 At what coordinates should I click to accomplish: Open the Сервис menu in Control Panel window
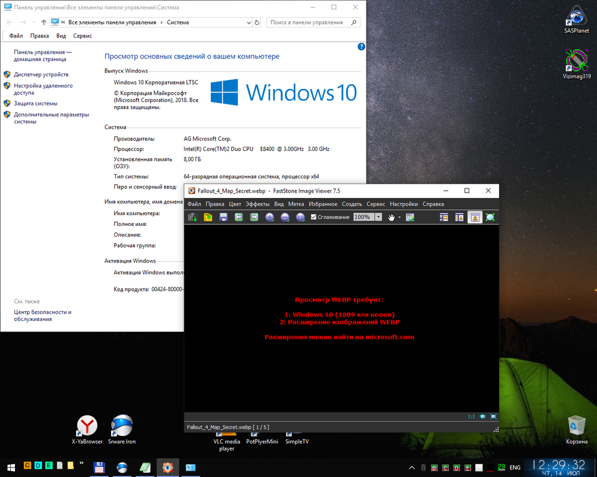[82, 36]
